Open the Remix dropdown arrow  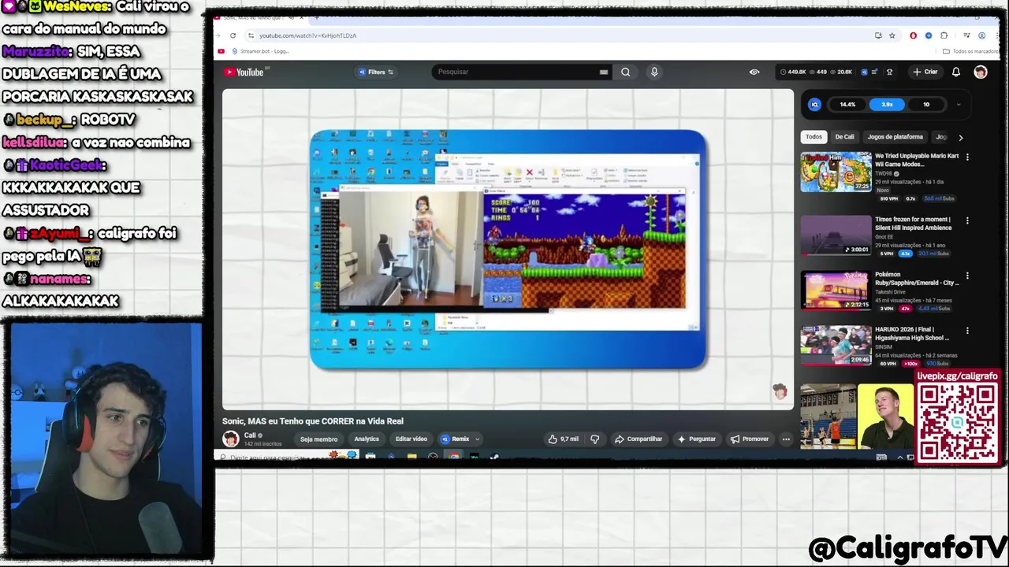tap(477, 439)
